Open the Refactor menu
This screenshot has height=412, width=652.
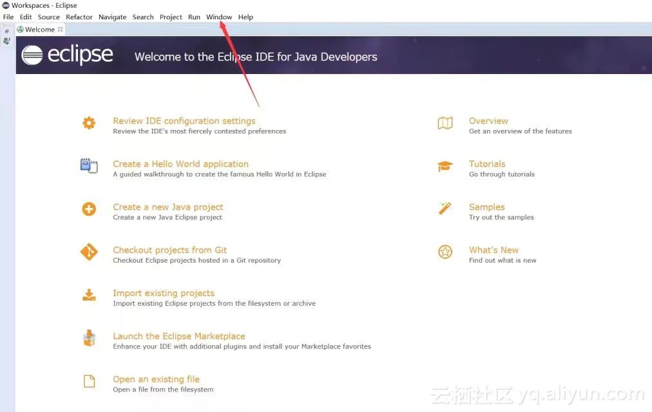(79, 17)
